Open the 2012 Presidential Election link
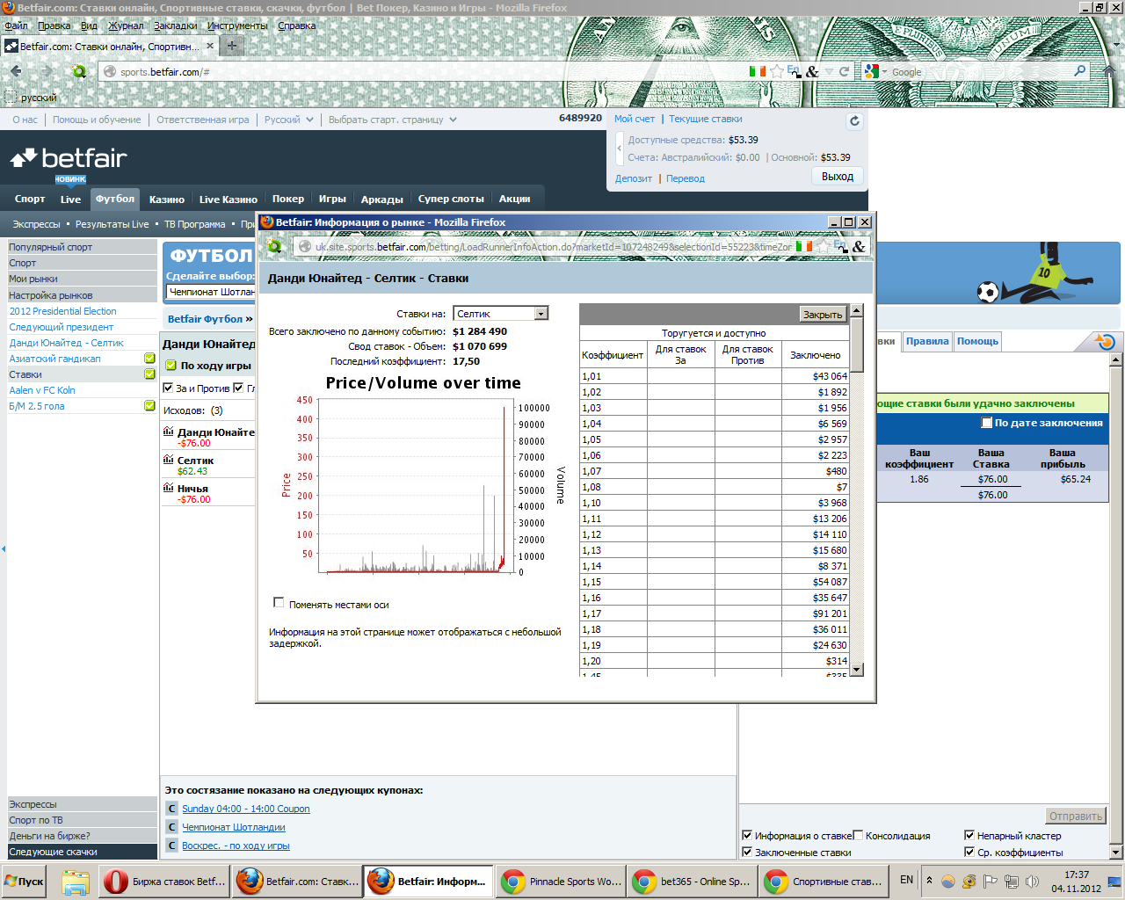 (63, 311)
